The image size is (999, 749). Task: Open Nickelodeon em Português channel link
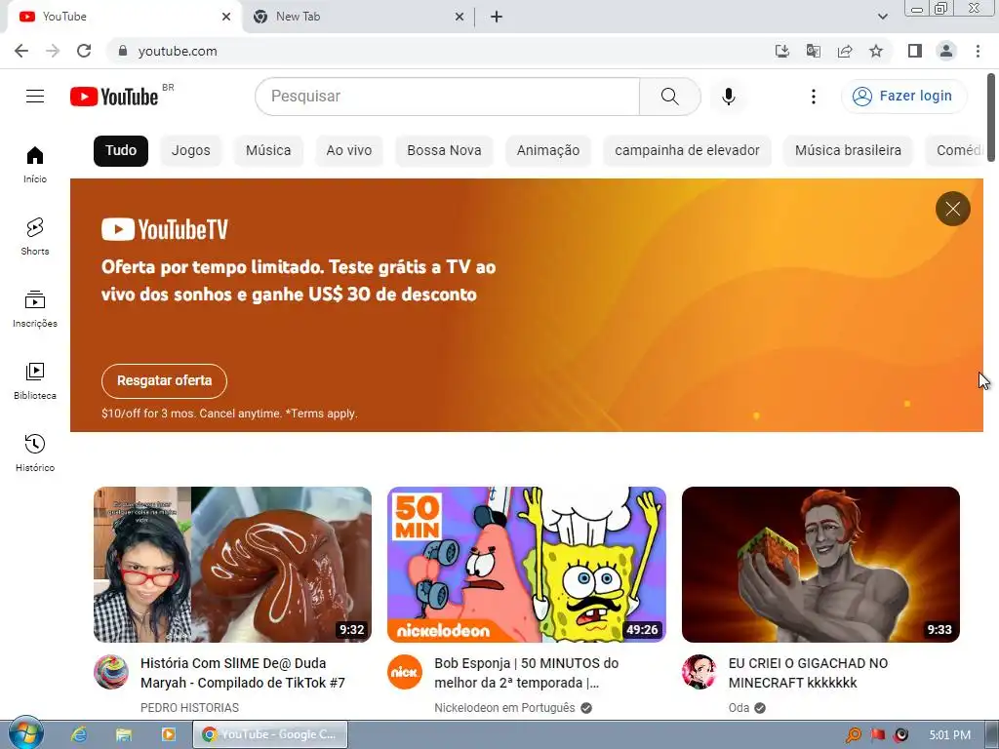coord(504,708)
